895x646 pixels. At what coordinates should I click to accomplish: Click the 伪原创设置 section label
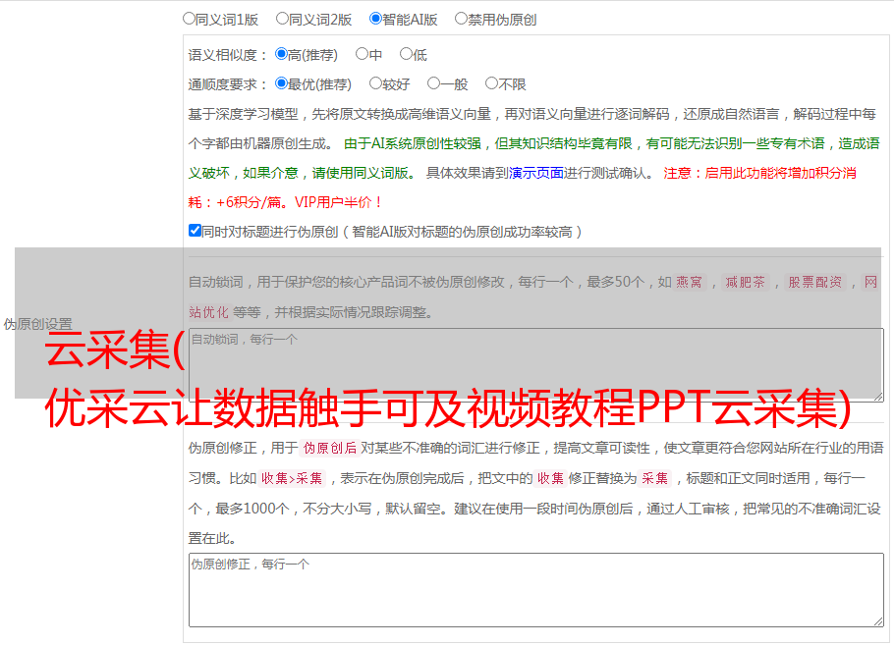click(37, 324)
